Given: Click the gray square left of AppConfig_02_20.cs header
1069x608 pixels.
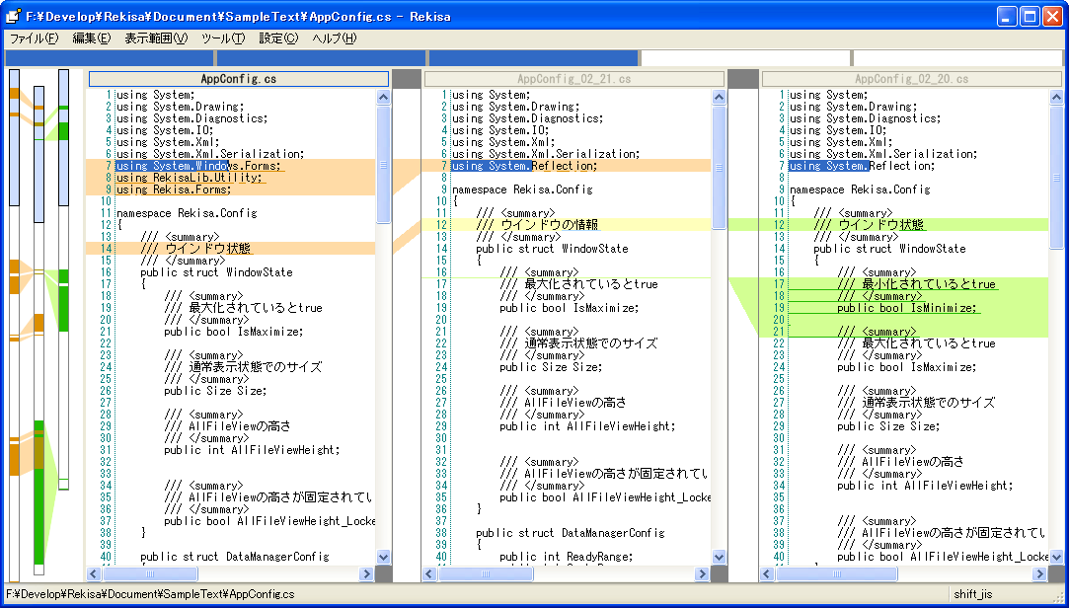Looking at the screenshot, I should click(x=743, y=79).
